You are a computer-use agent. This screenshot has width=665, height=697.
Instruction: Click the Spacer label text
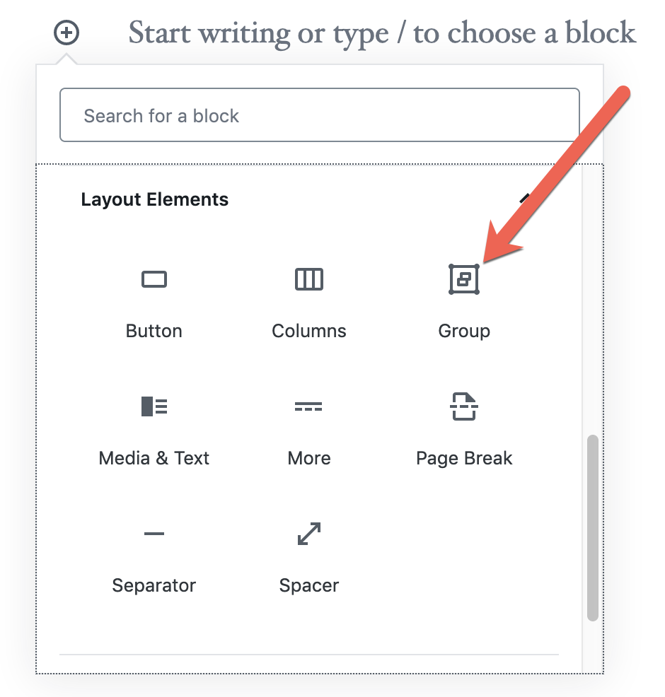pyautogui.click(x=308, y=586)
